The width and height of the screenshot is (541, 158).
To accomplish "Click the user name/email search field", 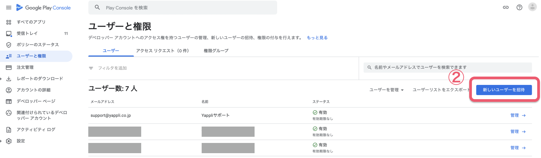I will pyautogui.click(x=448, y=67).
